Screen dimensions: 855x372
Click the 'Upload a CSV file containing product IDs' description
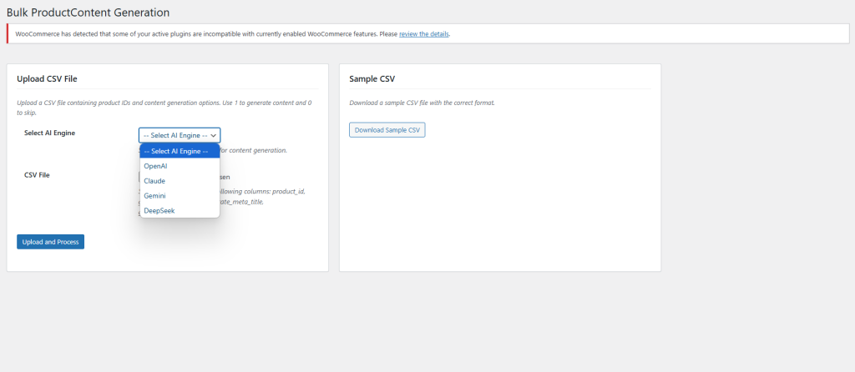164,108
